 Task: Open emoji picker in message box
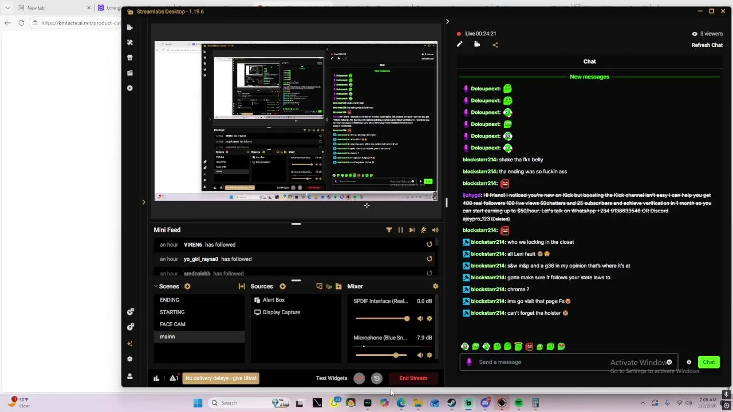(669, 362)
